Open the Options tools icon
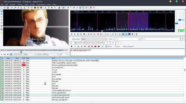Viewport: 186px width, 104px height. [91, 8]
